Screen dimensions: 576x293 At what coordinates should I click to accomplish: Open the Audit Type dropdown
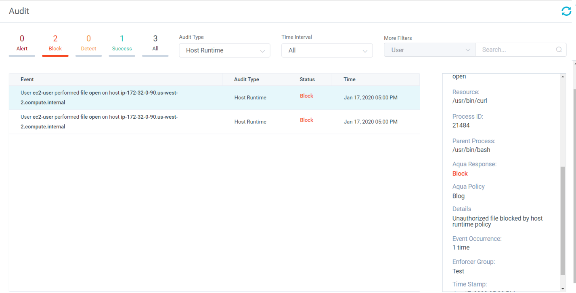coord(224,50)
